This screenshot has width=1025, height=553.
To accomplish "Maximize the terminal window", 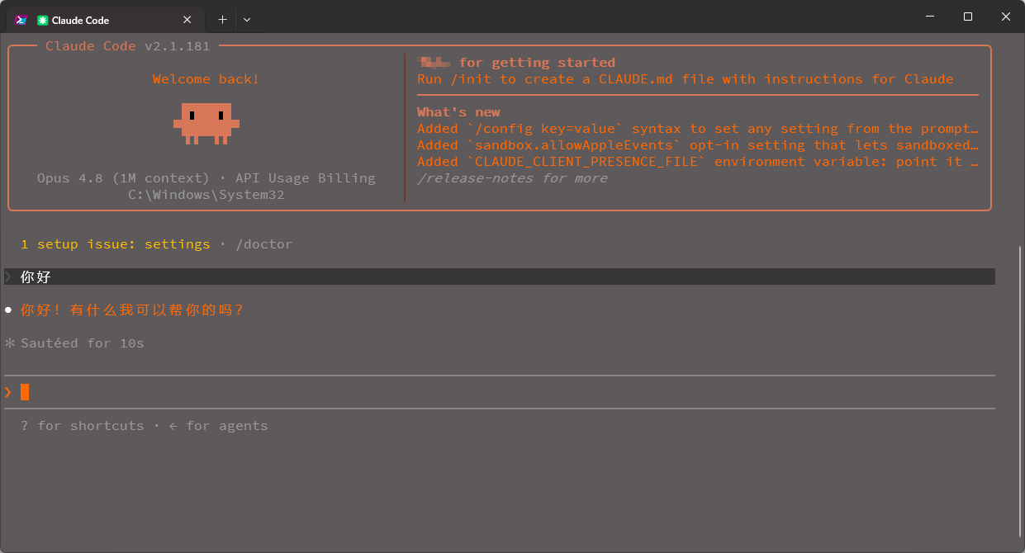I will coord(968,17).
